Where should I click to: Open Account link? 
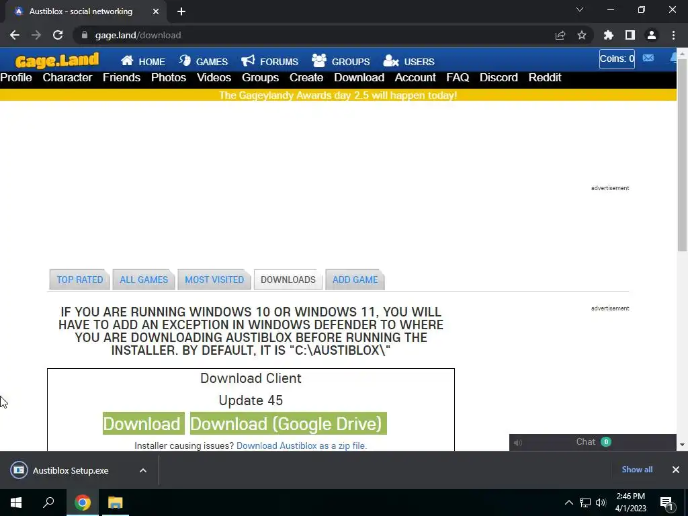click(x=415, y=78)
